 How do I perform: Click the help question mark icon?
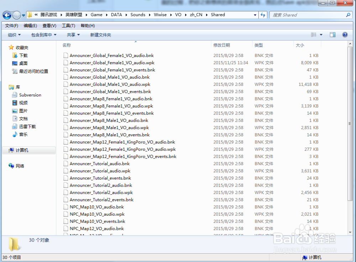pyautogui.click(x=345, y=35)
